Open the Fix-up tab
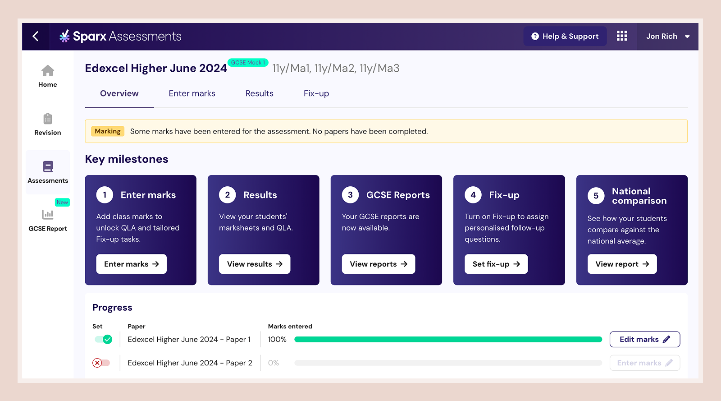Viewport: 721px width, 401px height. pos(316,93)
